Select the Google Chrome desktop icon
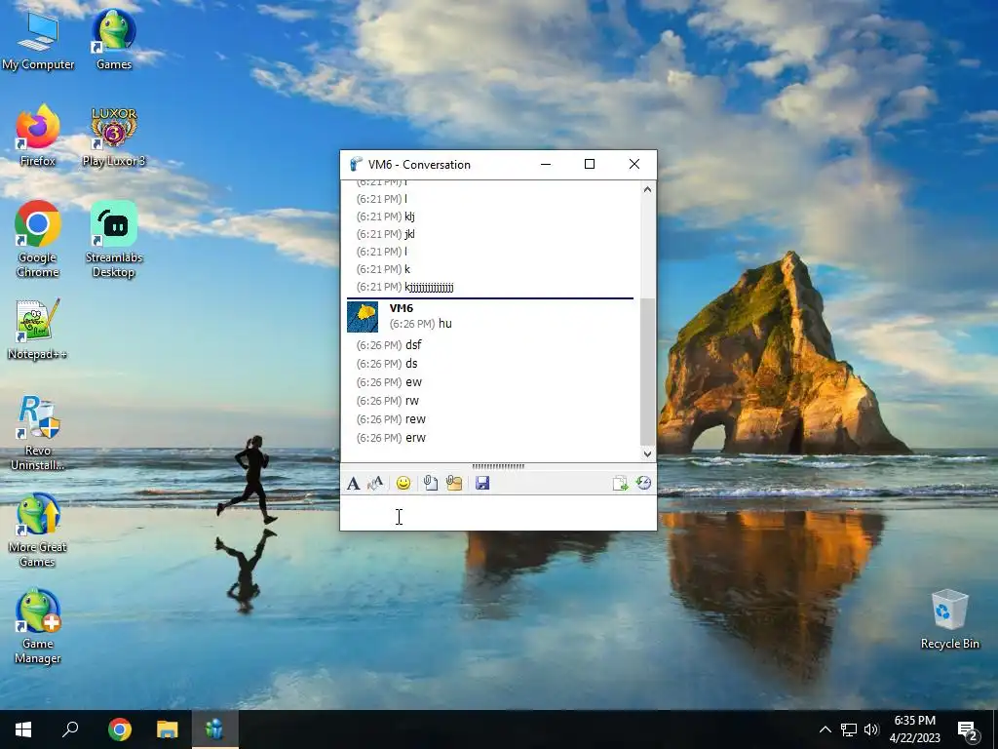 pyautogui.click(x=38, y=240)
